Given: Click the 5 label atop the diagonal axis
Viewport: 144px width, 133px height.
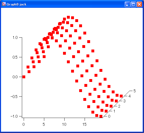Looking at the screenshot, I should tap(135, 91).
